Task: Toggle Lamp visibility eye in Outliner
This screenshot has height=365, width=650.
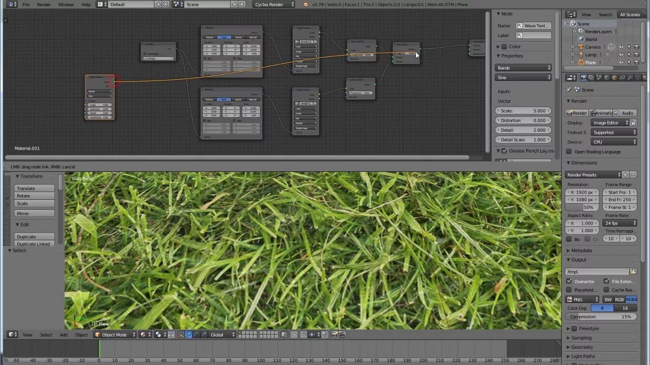Action: (x=621, y=55)
